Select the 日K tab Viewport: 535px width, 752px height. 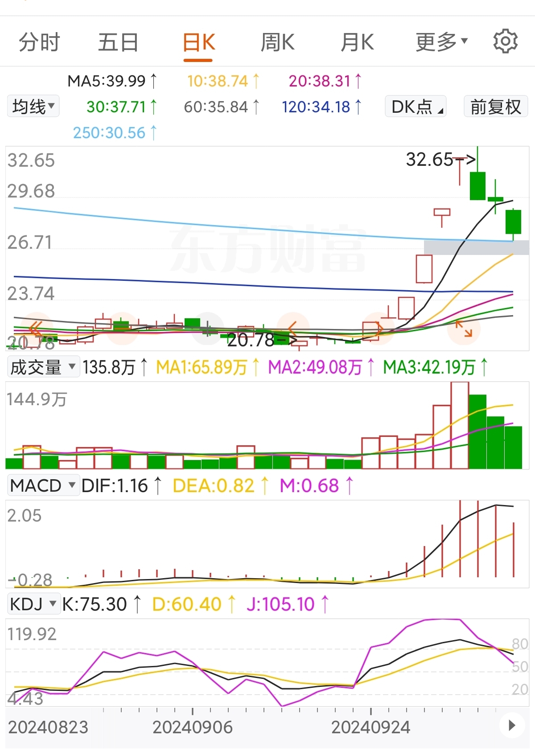click(x=199, y=42)
